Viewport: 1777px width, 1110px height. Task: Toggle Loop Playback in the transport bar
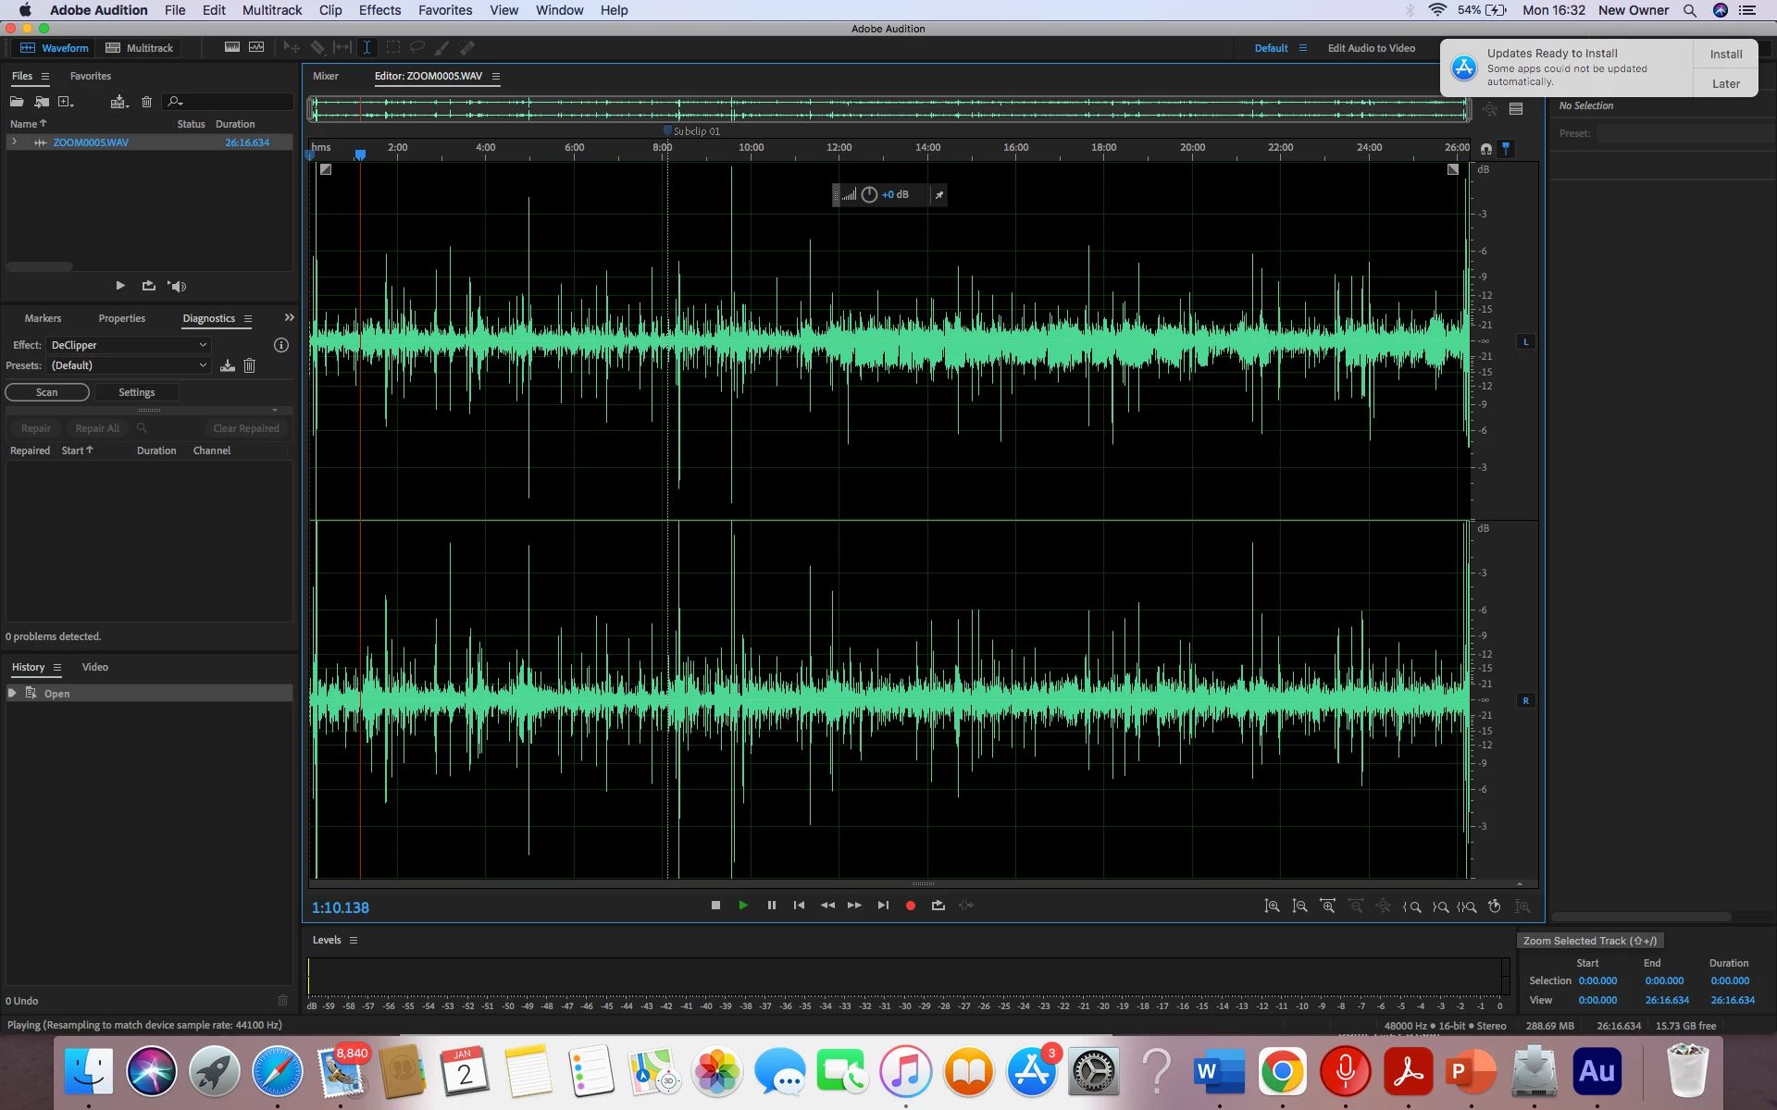click(938, 906)
